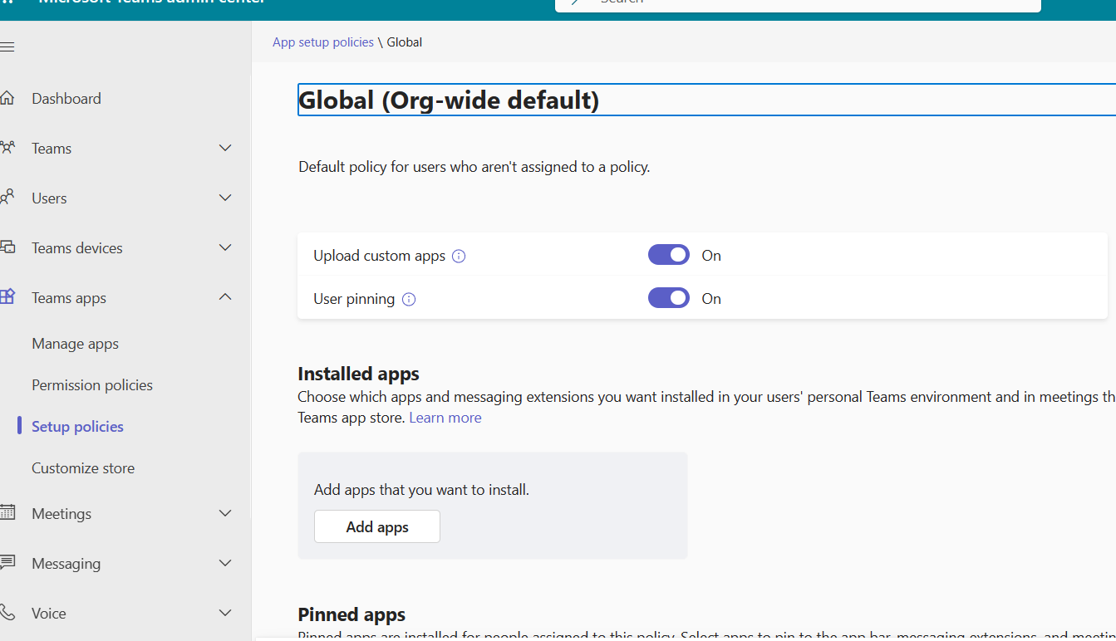1116x641 pixels.
Task: Click the Voice phone icon
Action: pyautogui.click(x=10, y=612)
